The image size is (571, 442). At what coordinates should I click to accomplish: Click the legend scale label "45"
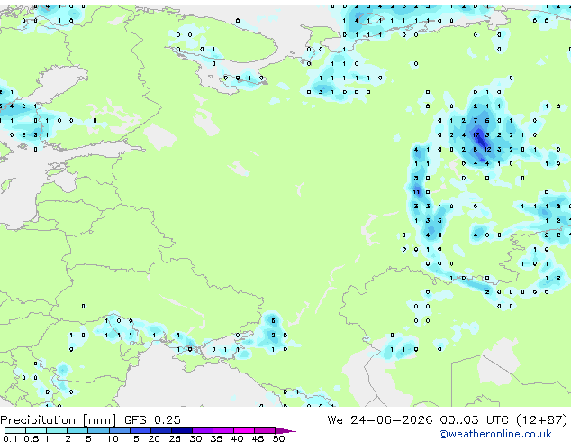tap(258, 438)
